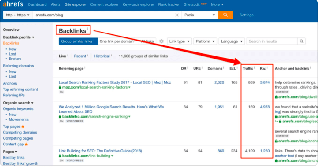Open Overview in the sidebar

[11, 30]
